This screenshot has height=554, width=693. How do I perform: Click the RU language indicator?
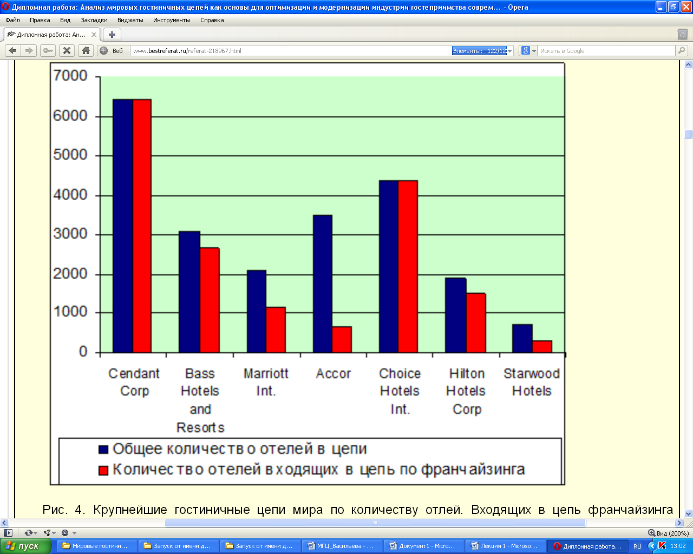click(x=637, y=546)
